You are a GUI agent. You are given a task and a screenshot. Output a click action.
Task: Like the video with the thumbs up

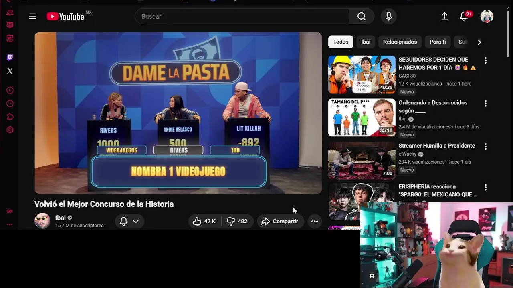click(x=197, y=221)
